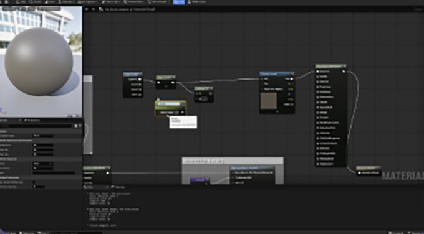Go back using the graph breadcrumb back arrow
Viewport: 424px width, 234px height.
(87, 9)
